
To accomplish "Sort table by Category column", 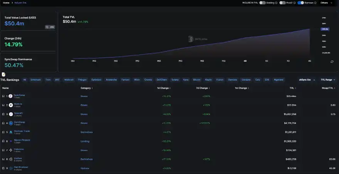I will (87, 88).
